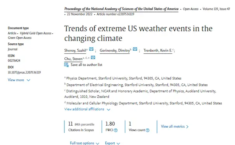Expand View more document details
The height and width of the screenshot is (145, 235).
(19, 80)
